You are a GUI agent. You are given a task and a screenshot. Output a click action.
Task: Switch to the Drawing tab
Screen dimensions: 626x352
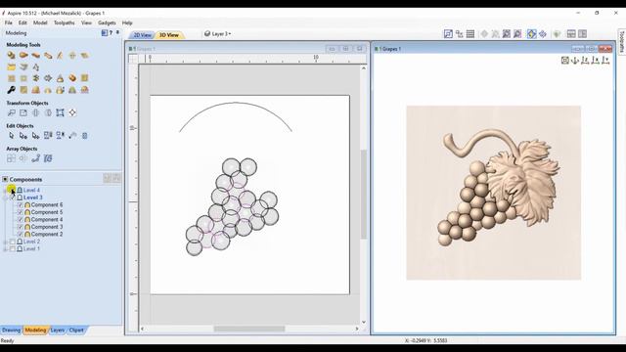11,330
